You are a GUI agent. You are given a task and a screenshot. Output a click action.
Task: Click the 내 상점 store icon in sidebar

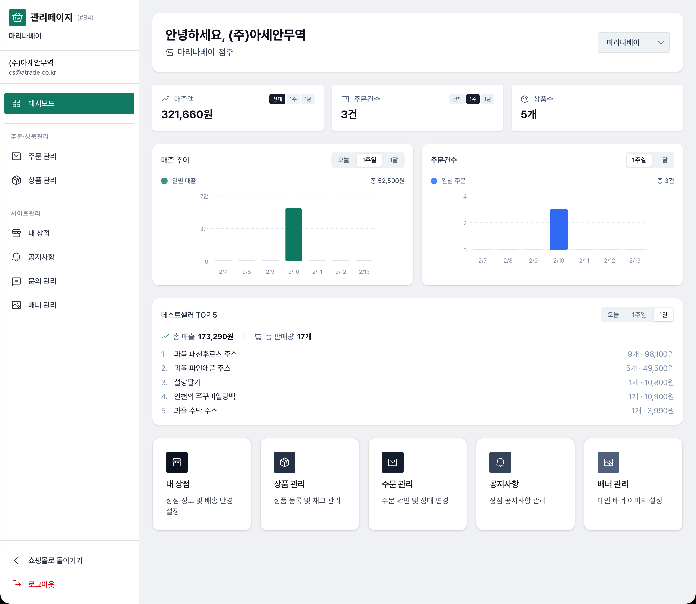tap(16, 233)
